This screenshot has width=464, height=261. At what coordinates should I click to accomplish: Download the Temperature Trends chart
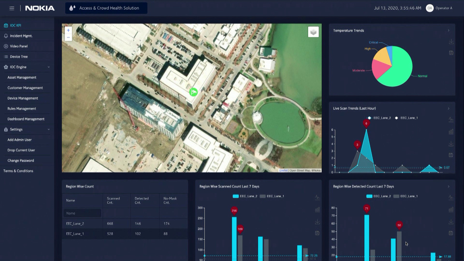point(451,42)
